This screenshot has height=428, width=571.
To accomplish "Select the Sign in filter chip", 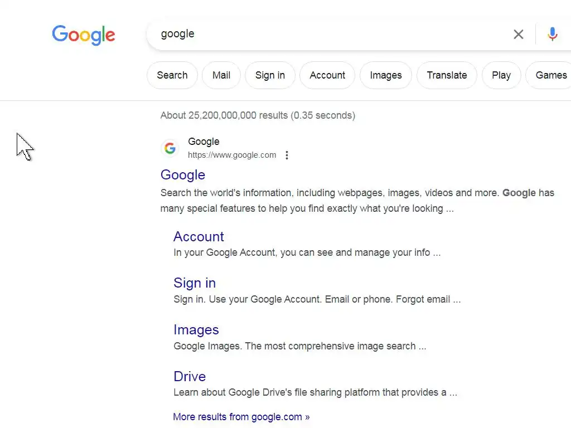I will point(270,75).
